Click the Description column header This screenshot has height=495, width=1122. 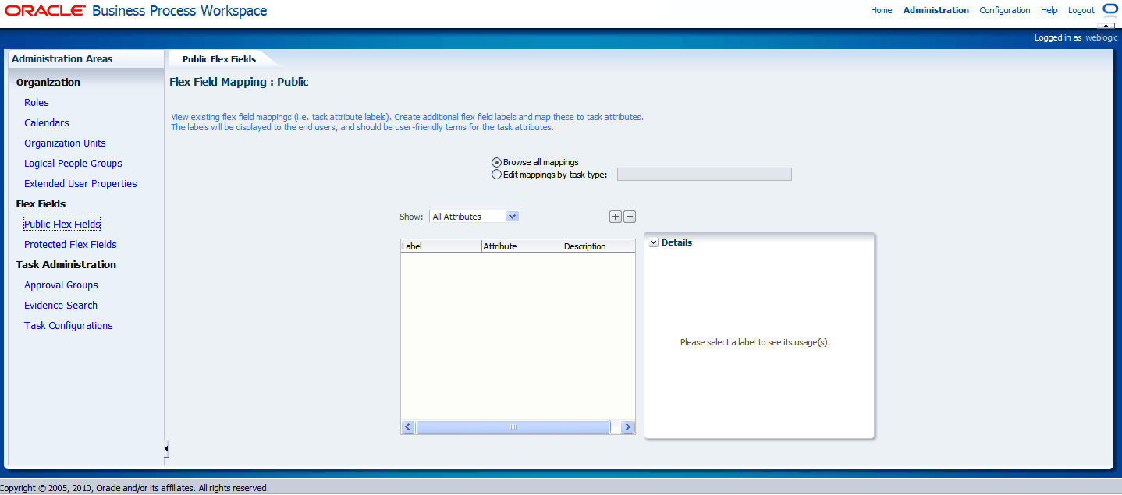pos(598,246)
